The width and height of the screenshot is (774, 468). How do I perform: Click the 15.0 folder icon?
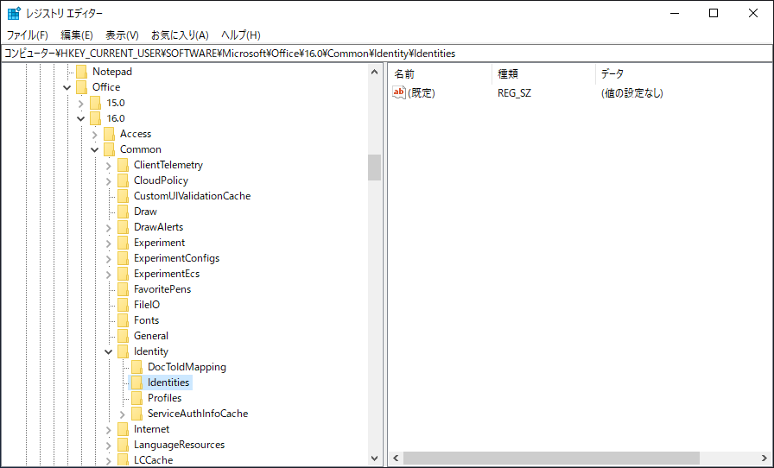point(96,103)
